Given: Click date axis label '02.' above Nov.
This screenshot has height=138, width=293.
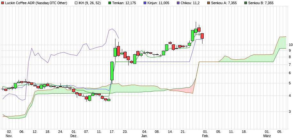Looking at the screenshot, I should (9, 132).
